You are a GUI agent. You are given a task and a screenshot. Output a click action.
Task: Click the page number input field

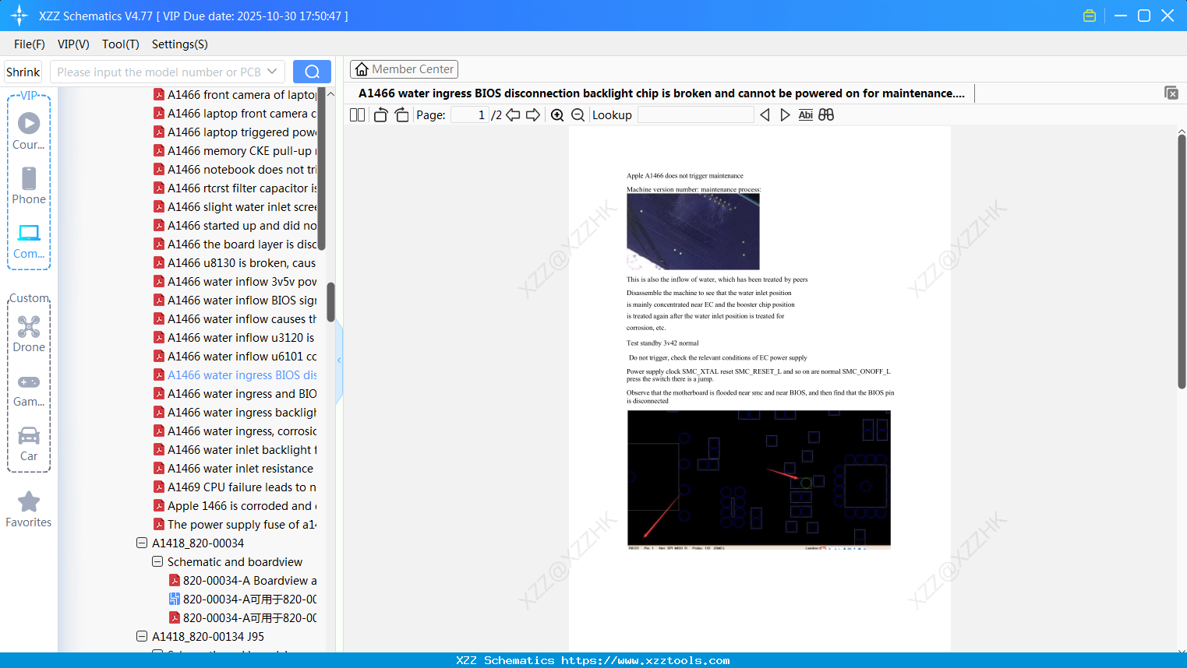[469, 115]
